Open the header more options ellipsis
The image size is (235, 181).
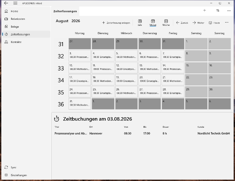229,11
